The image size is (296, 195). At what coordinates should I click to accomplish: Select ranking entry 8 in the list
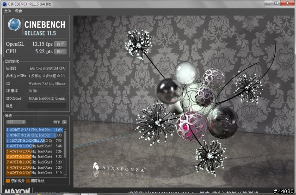point(34,167)
